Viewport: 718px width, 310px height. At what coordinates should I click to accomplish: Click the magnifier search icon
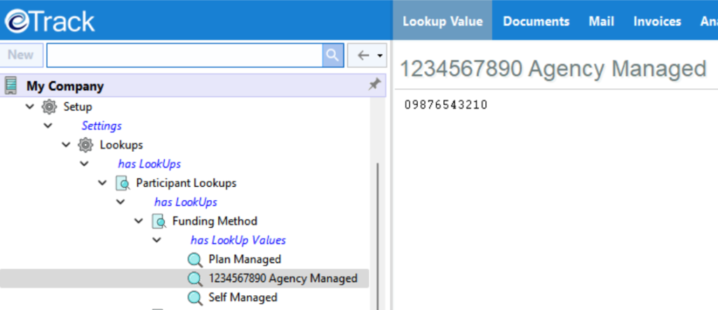click(x=332, y=55)
